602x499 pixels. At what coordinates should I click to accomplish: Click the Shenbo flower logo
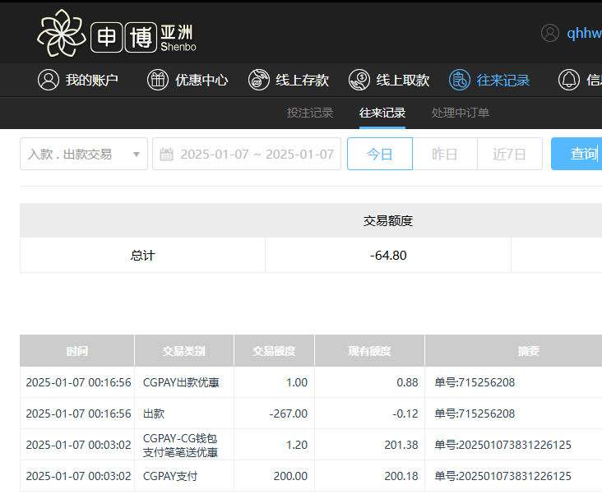(x=62, y=33)
